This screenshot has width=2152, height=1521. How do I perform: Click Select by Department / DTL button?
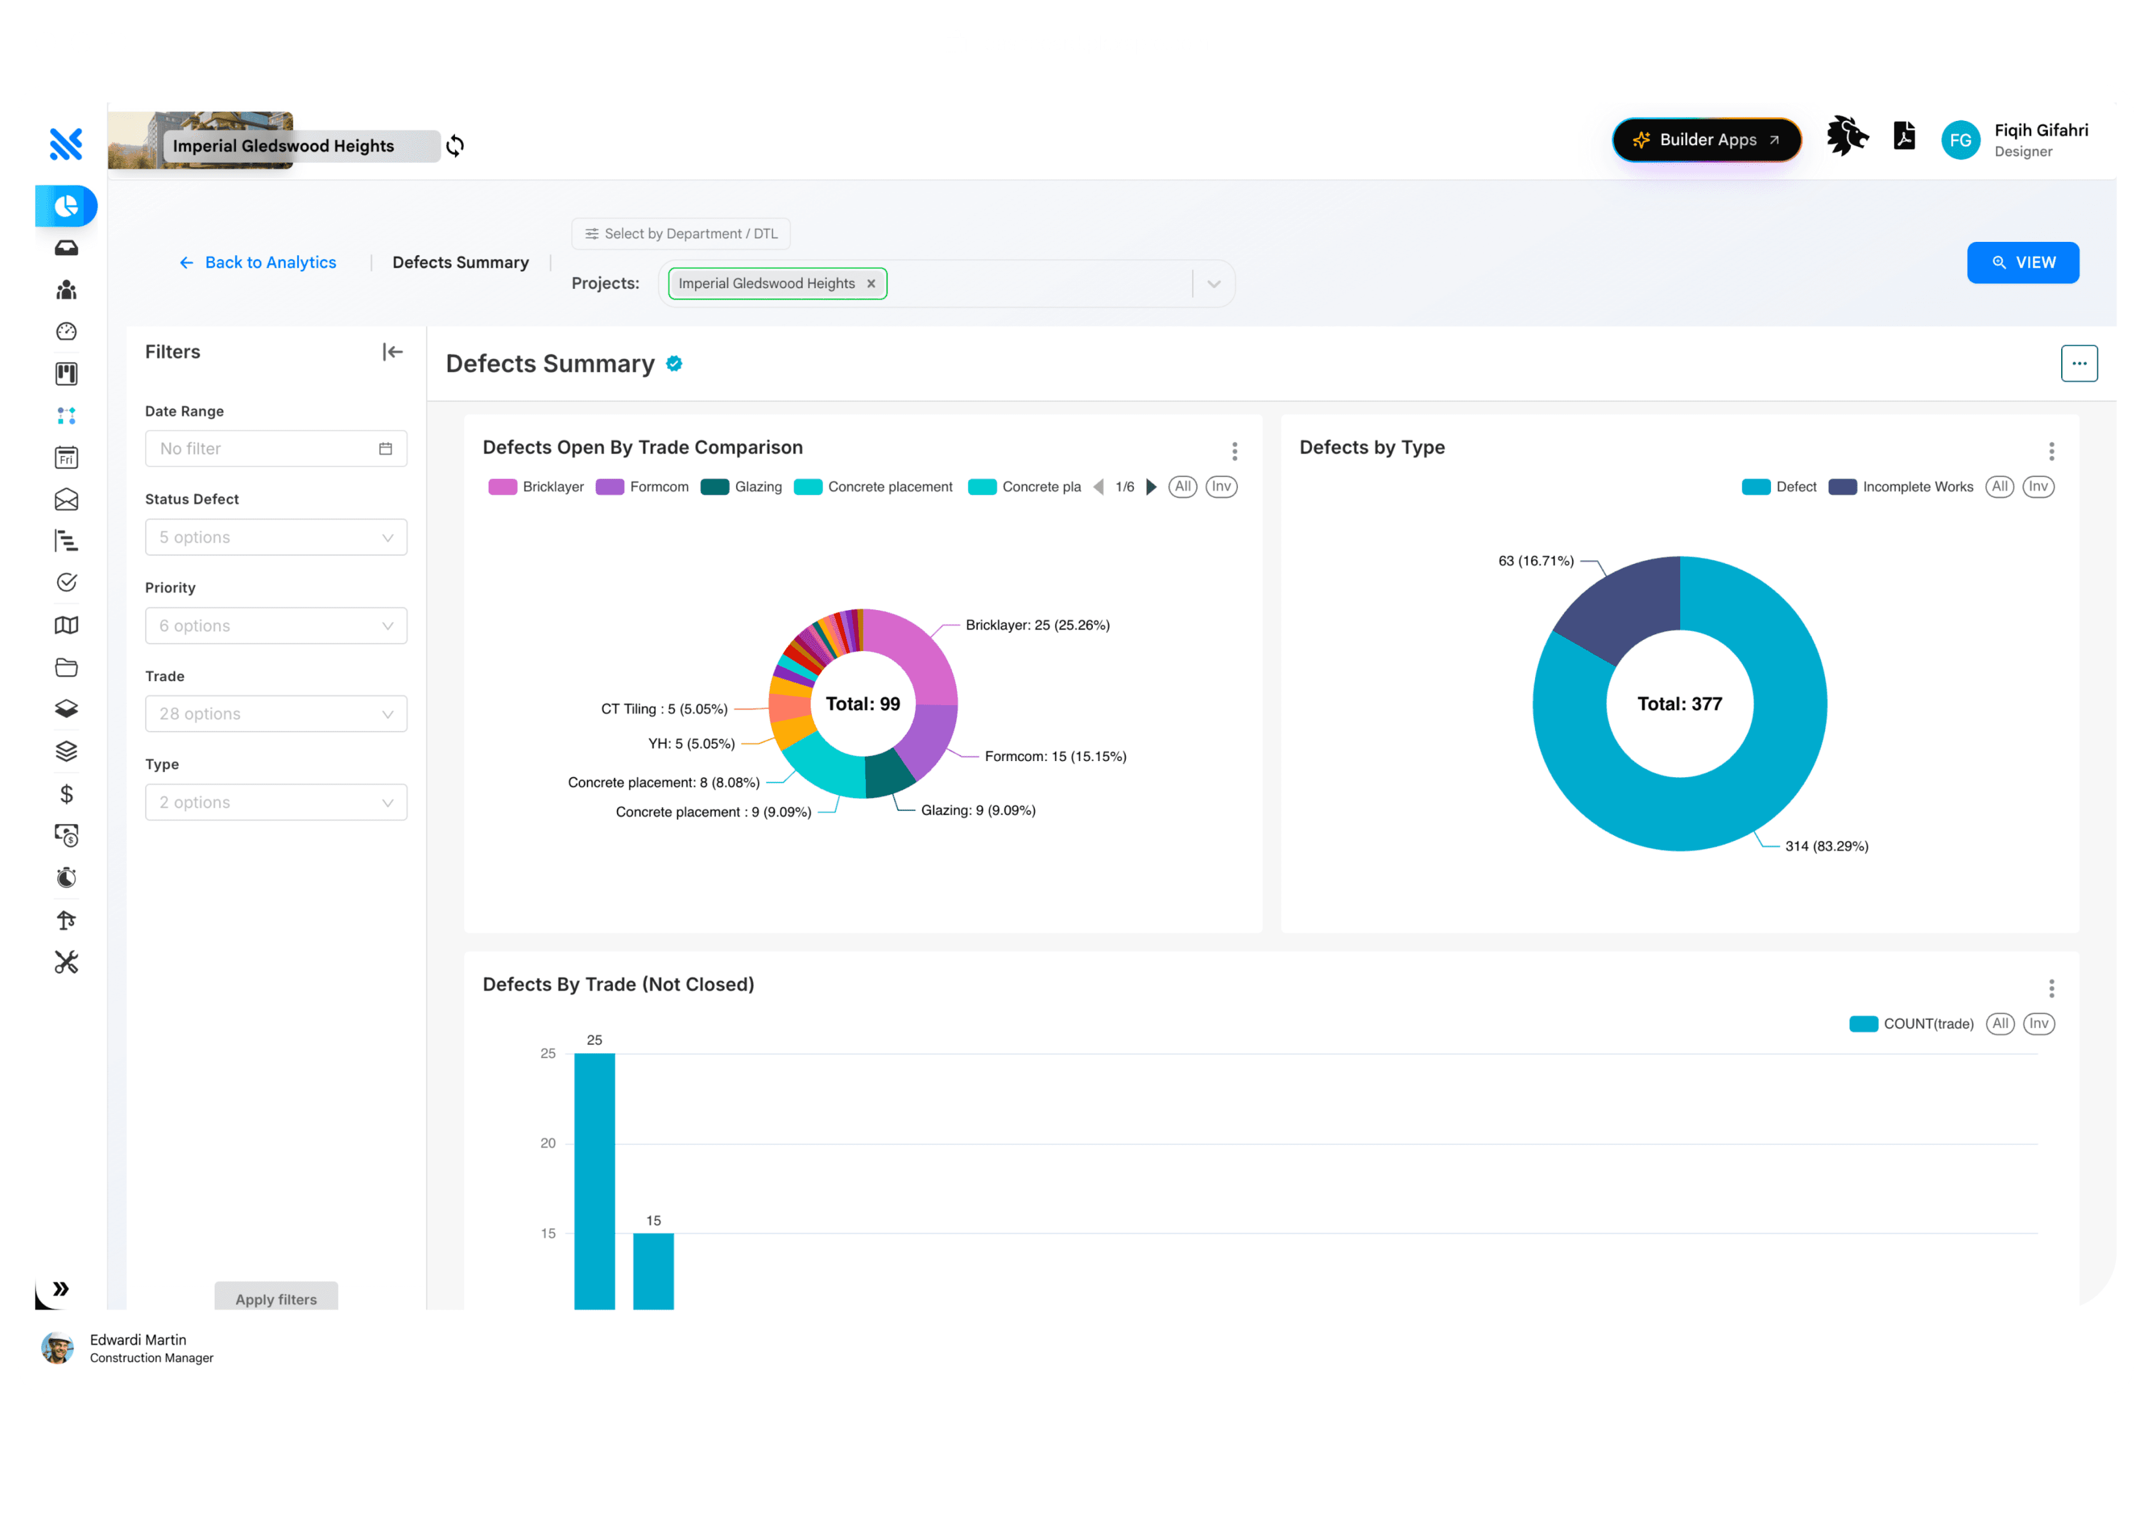tap(681, 233)
